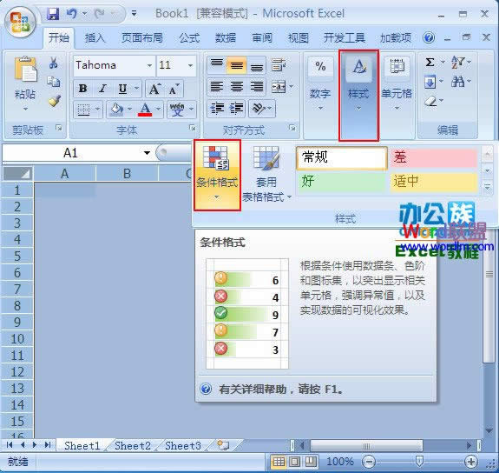Increase font size with large A
The height and width of the screenshot is (473, 499).
[155, 89]
